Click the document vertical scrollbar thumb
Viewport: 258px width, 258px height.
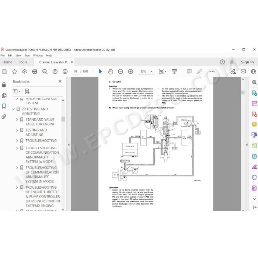[x=243, y=93]
